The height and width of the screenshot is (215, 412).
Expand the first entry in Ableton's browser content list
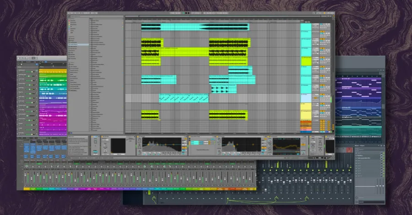(90, 21)
